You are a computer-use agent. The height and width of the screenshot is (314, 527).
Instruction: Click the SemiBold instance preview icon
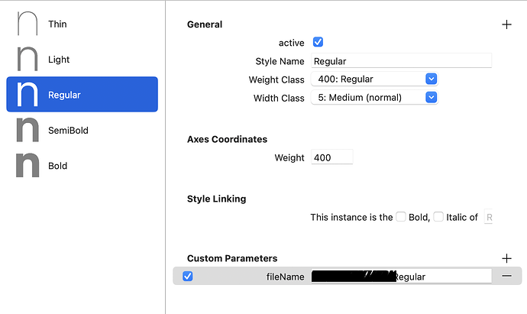point(27,131)
